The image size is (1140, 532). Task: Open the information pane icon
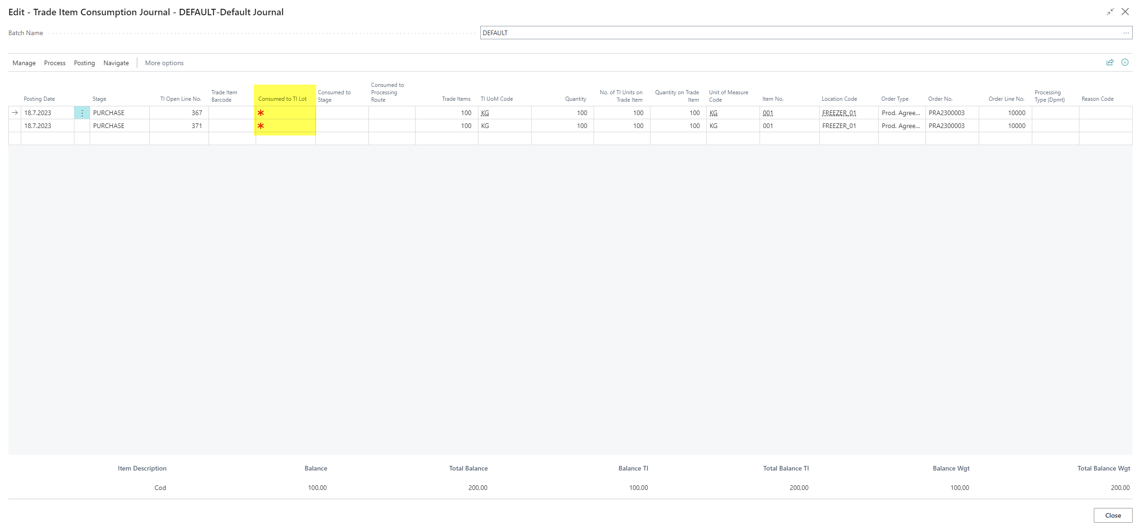click(1125, 62)
